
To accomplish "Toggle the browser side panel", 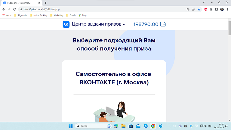I will (x=216, y=9).
